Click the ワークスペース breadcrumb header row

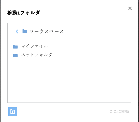tap(69, 31)
